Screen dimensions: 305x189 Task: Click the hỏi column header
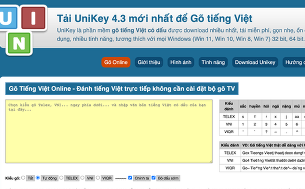point(266,106)
